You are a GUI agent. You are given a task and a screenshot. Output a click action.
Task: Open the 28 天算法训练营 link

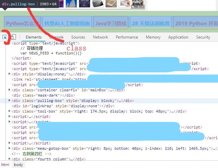click(x=151, y=23)
